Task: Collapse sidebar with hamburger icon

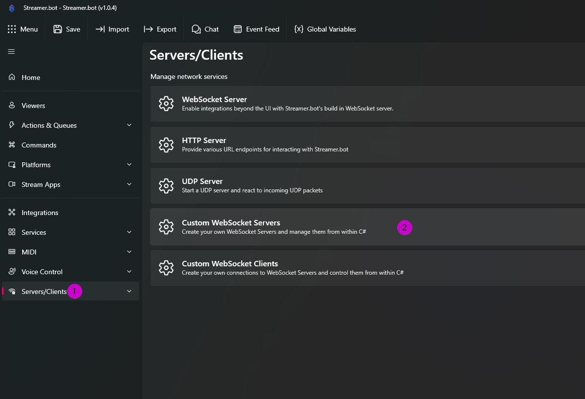Action: [x=11, y=51]
